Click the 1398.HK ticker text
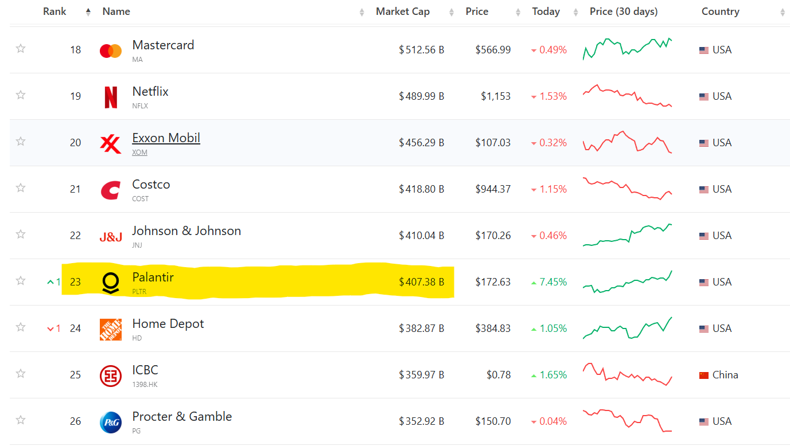Screen dimensions: 790x446 (x=145, y=385)
